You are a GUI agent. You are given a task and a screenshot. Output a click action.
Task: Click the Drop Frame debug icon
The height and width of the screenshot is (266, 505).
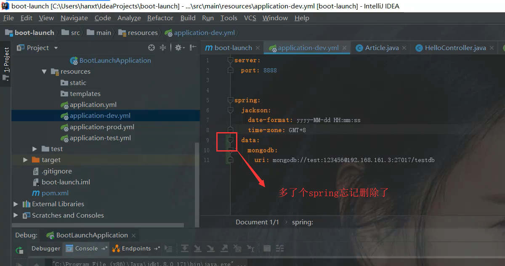[237, 248]
